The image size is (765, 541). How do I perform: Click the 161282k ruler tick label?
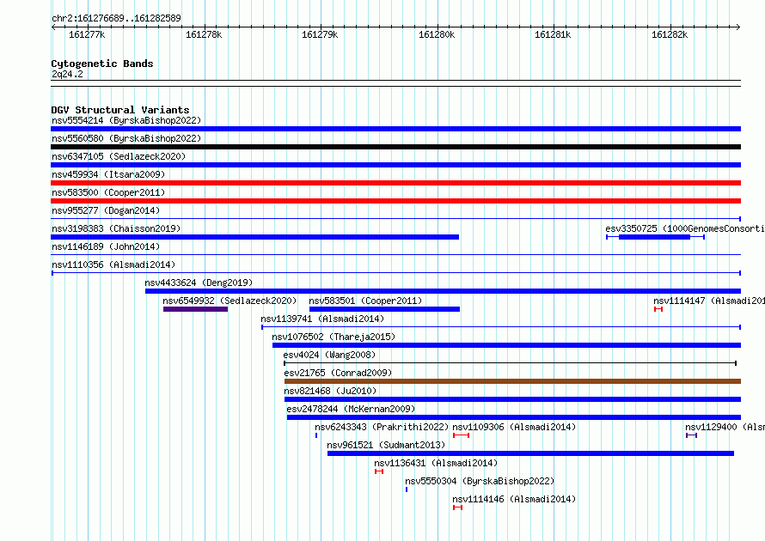[x=670, y=34]
